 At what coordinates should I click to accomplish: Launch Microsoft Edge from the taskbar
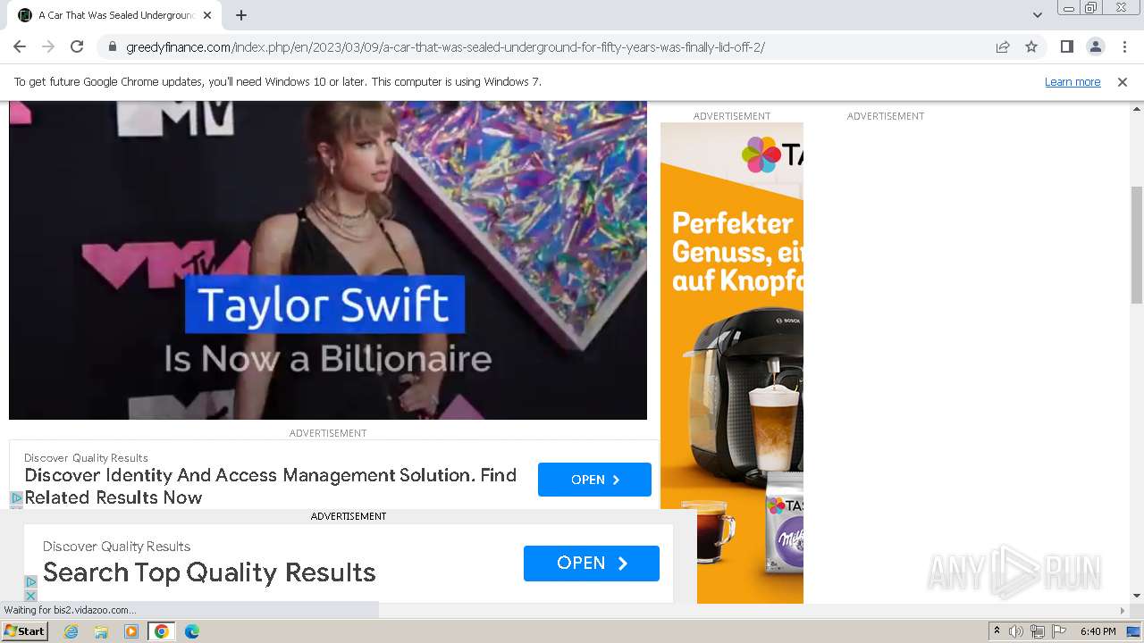pyautogui.click(x=191, y=631)
